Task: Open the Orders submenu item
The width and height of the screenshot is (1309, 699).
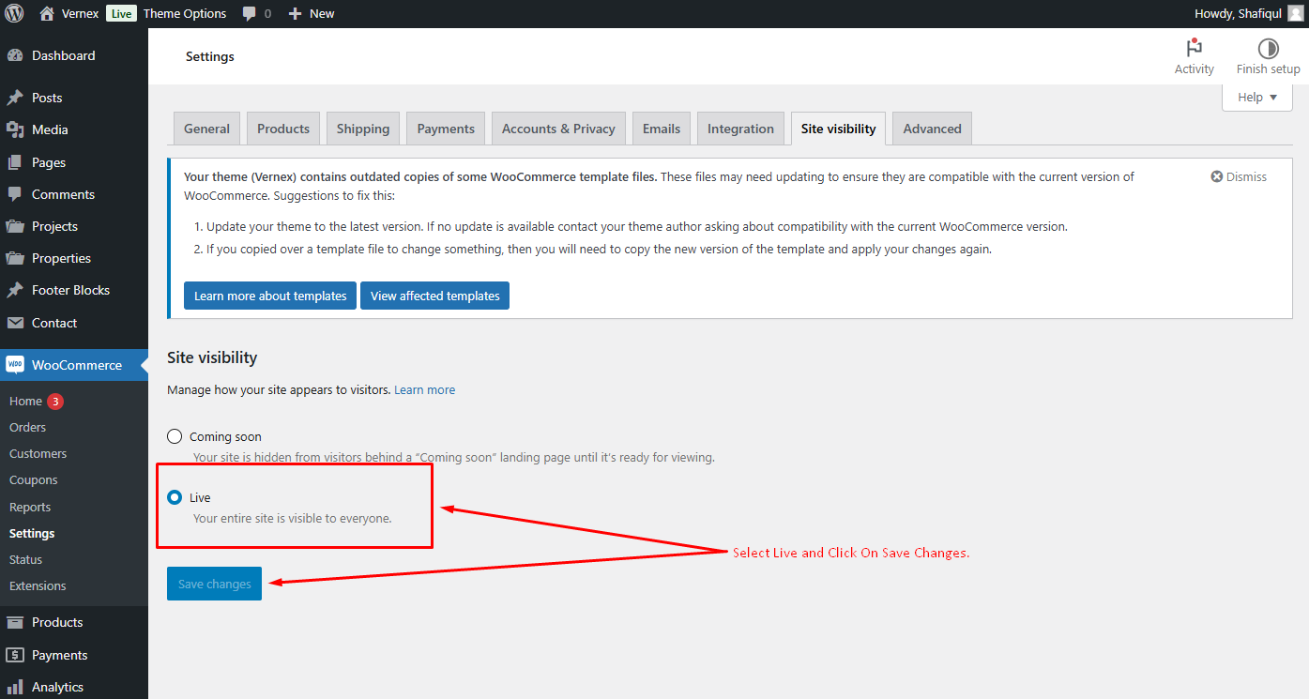Action: coord(27,427)
